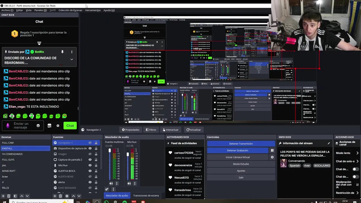This screenshot has height=203, width=361.
Task: Expand the pinned DISCORD message chevron
Action: tap(72, 59)
